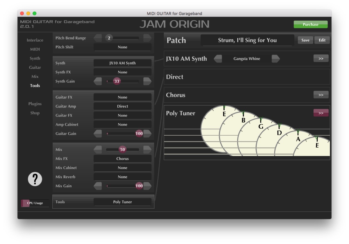
Task: Edit the current patch
Action: (x=322, y=40)
